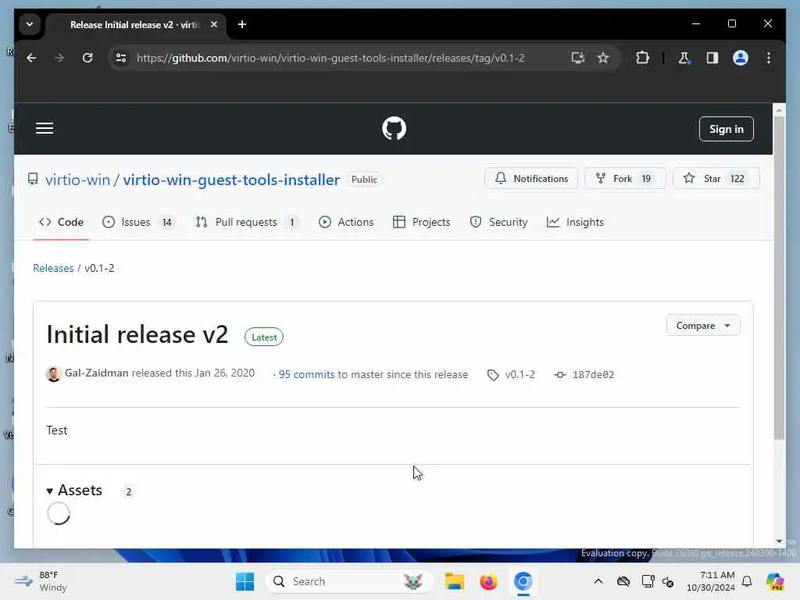Click the tray display/network icon
The image size is (800, 600).
click(x=648, y=581)
